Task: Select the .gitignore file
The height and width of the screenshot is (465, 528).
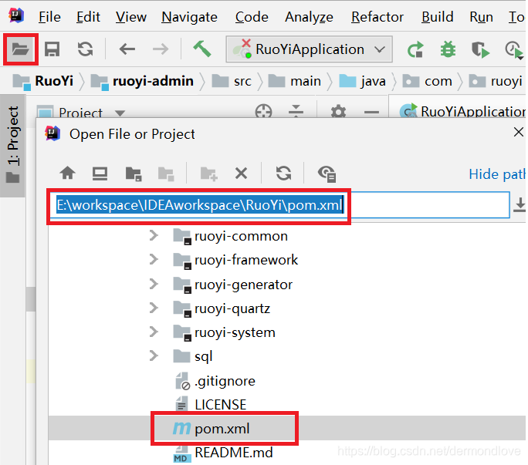Action: [287, 381]
